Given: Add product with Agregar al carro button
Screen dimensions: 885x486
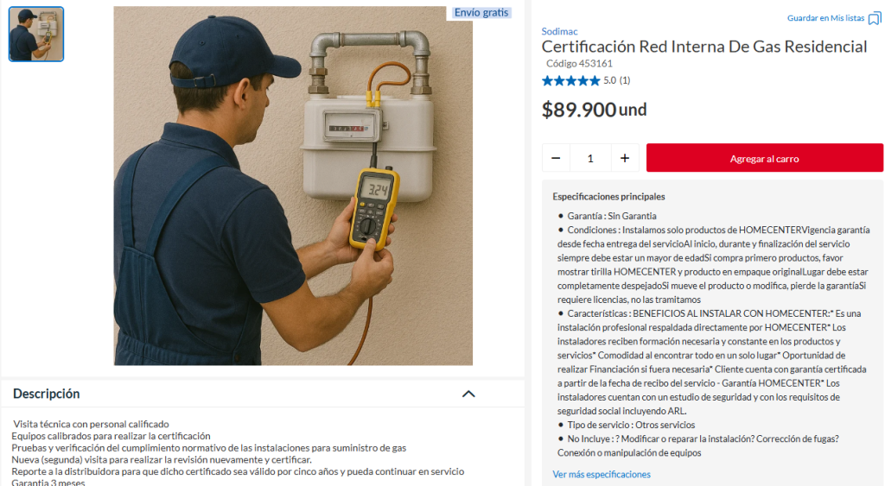Looking at the screenshot, I should tap(764, 158).
